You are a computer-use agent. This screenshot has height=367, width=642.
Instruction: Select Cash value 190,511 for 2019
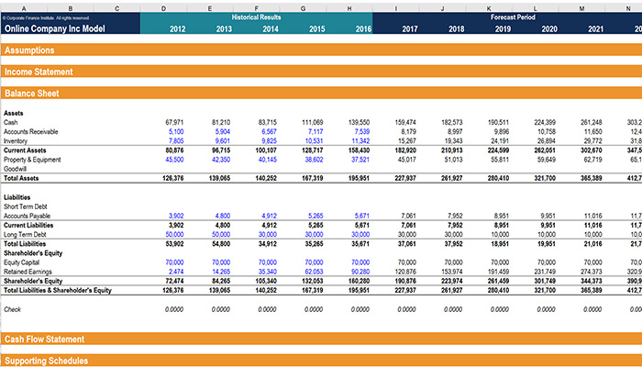coord(498,122)
